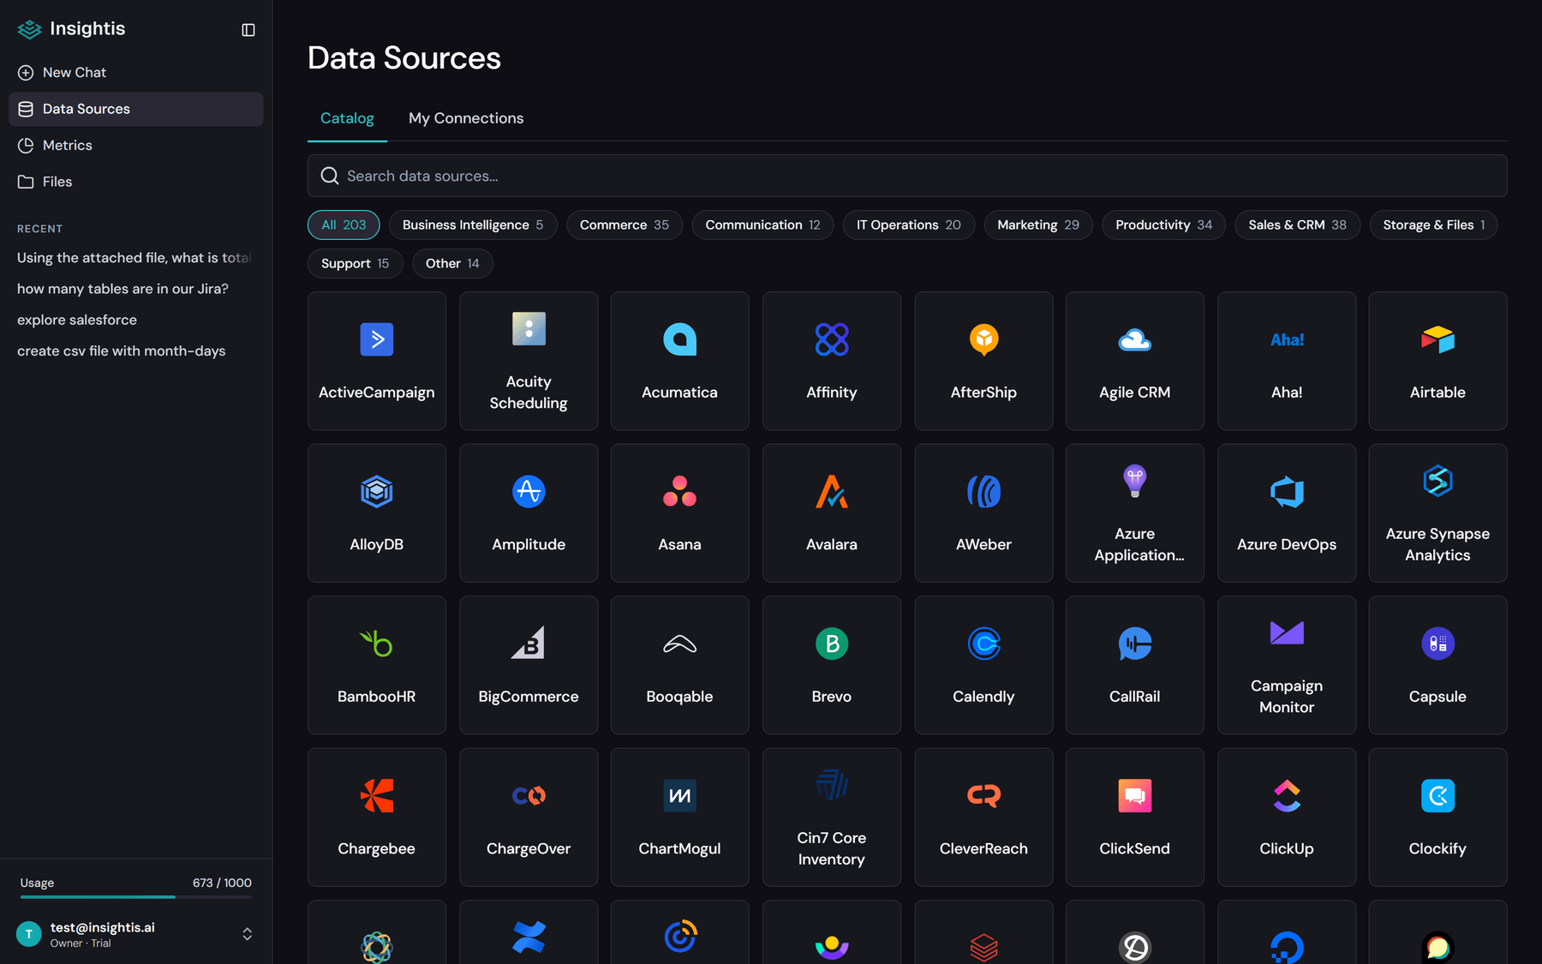Viewport: 1542px width, 964px height.
Task: Select the Brevo green icon
Action: click(x=832, y=644)
